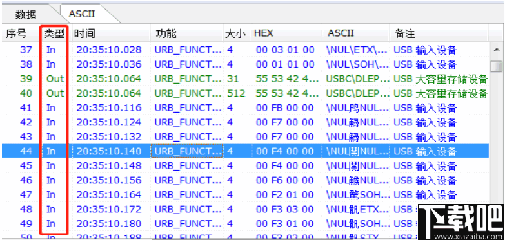Click HEX value 00 03 01 00
The height and width of the screenshot is (240, 505).
pos(285,50)
